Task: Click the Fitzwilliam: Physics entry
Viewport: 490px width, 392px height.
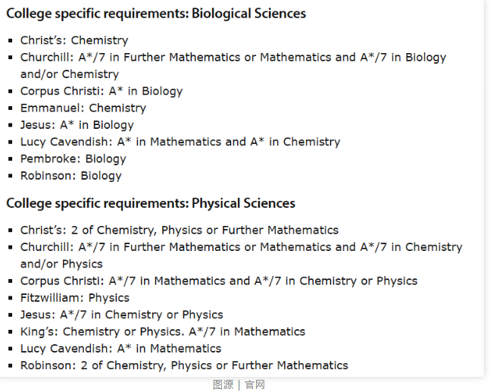Action: [x=75, y=298]
